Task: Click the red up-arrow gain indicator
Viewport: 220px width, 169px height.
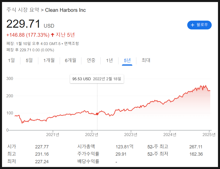Action: 52,35
